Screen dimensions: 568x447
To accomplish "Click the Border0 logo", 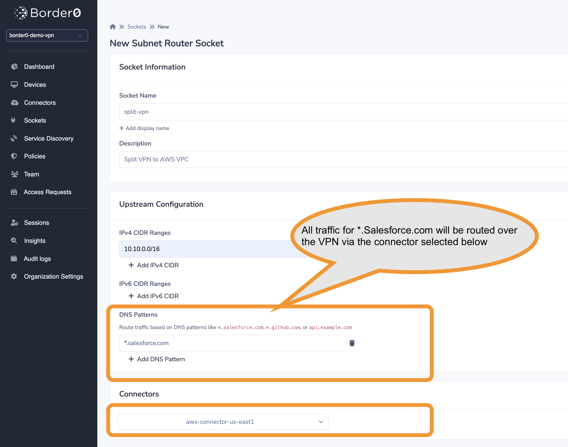I will (x=47, y=13).
